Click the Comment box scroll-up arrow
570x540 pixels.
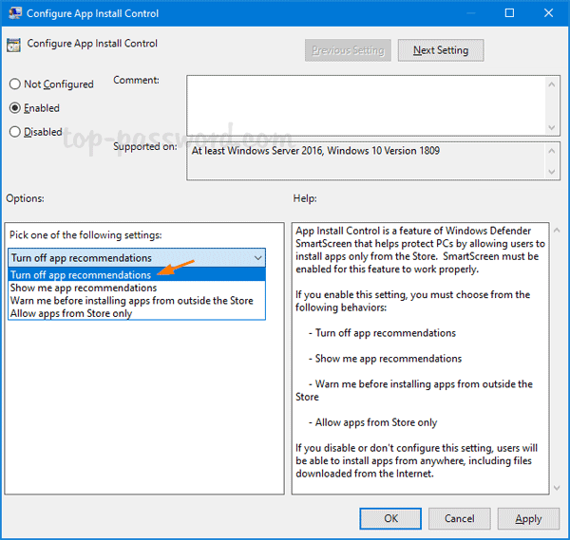click(550, 83)
